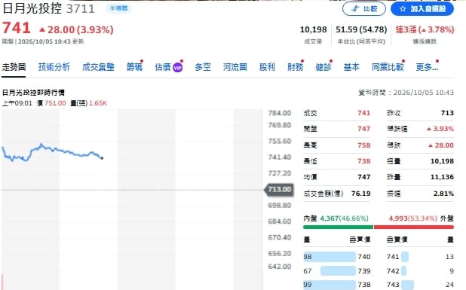Click the ask volume 24 beside 743
The image size is (466, 290).
pyautogui.click(x=449, y=285)
